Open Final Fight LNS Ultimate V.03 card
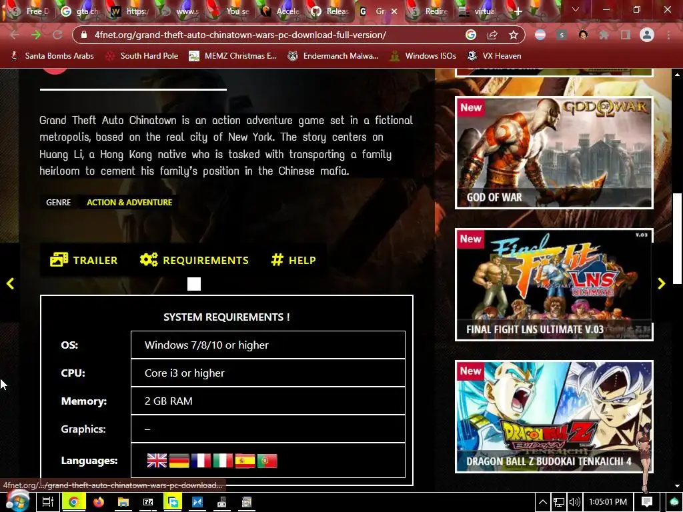683x512 pixels. [554, 284]
